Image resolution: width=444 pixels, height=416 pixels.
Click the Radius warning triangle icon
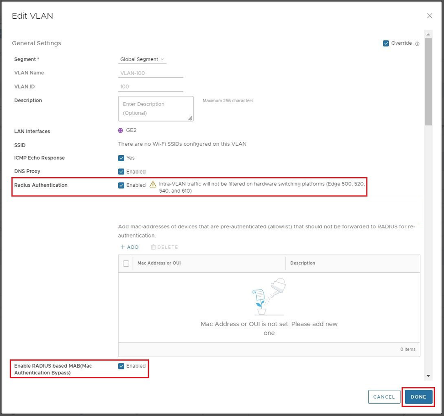point(153,185)
